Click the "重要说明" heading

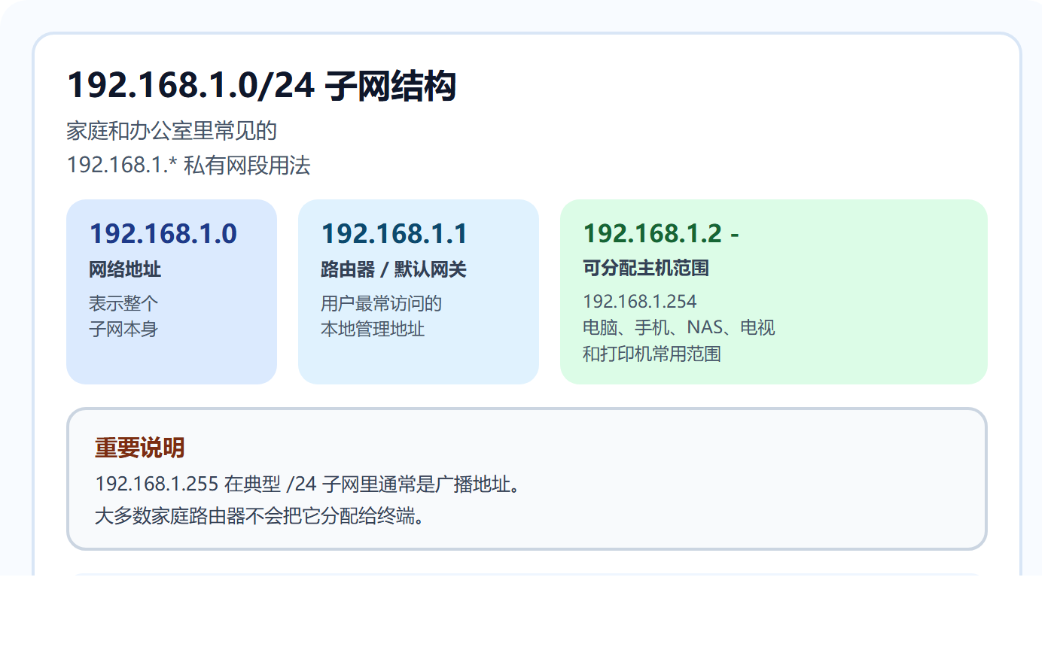[139, 448]
